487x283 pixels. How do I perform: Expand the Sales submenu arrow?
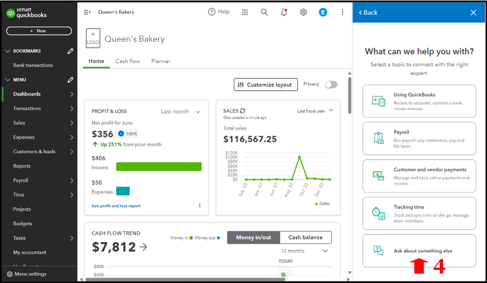point(72,123)
